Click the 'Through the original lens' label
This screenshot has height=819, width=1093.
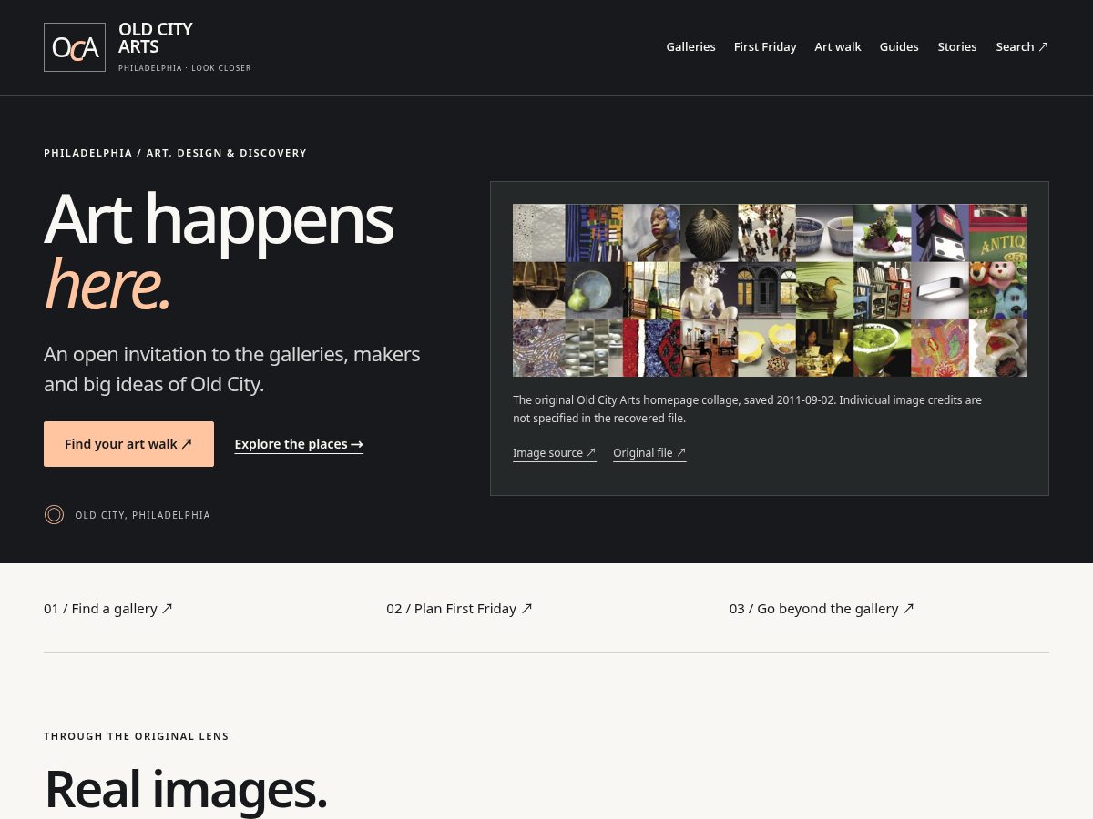(137, 736)
